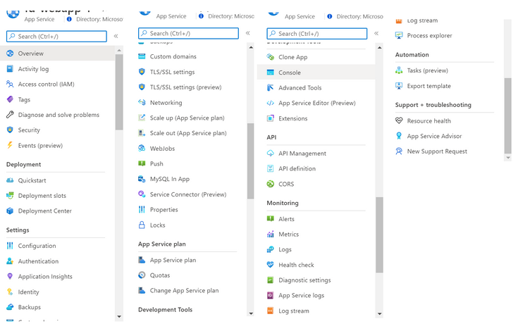
Task: Open the Clone App icon
Action: (271, 57)
